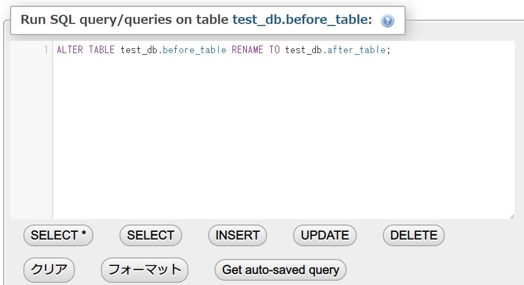Place cursor on the TABLE keyword
This screenshot has width=524, height=285.
coord(101,50)
